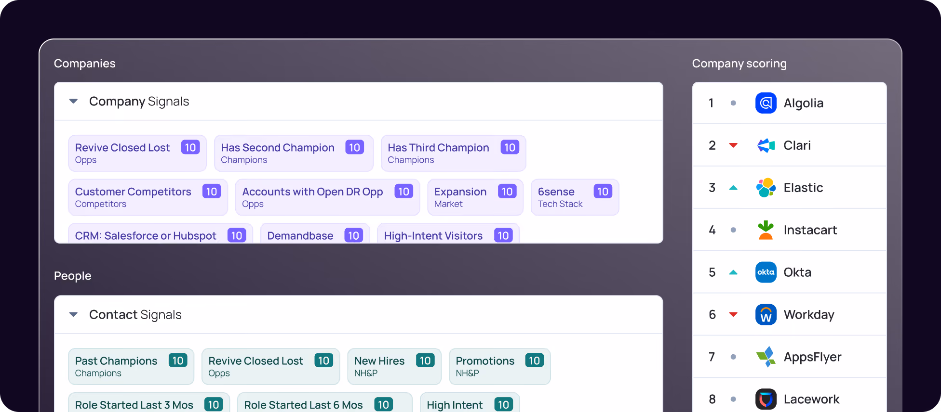941x412 pixels.
Task: Click the Company Signals title text
Action: [139, 102]
